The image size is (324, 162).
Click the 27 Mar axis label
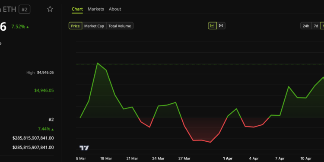tap(184, 159)
